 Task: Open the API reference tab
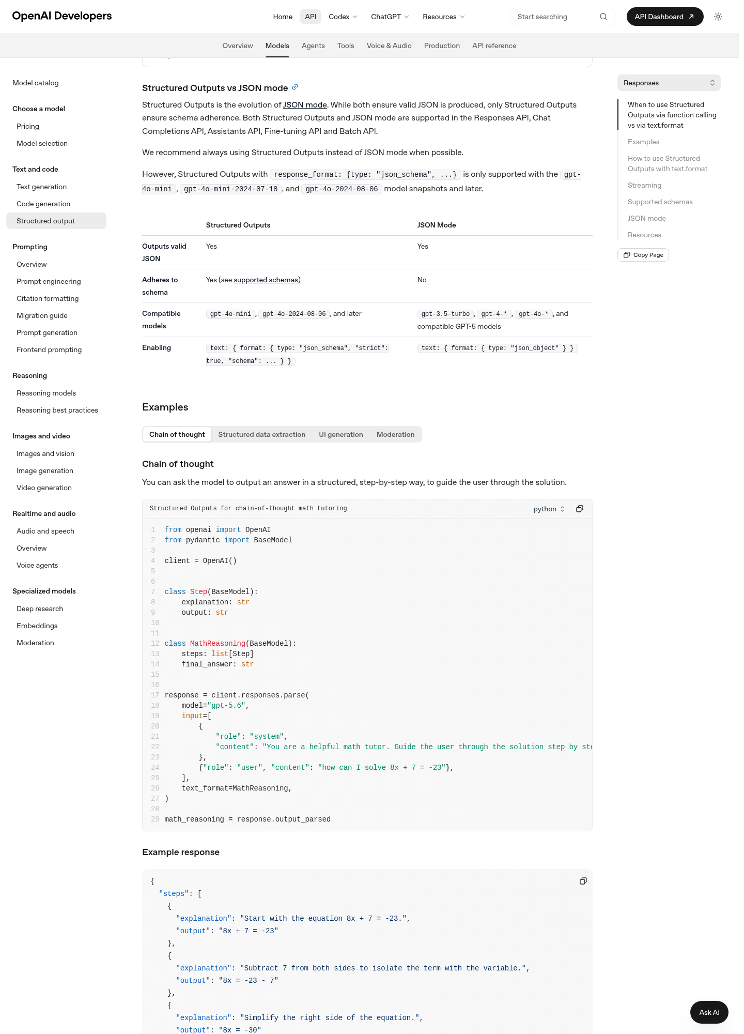coord(494,45)
